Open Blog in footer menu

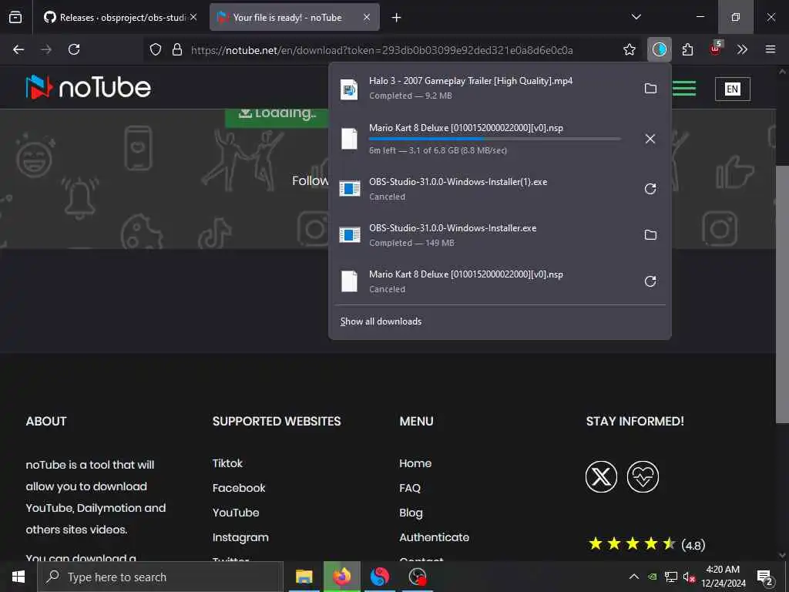(x=411, y=513)
